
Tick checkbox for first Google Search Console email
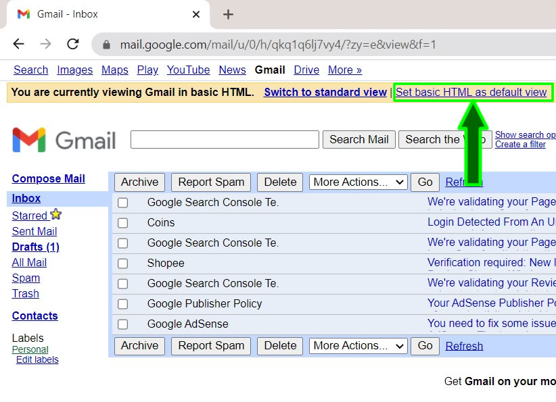[x=122, y=203]
